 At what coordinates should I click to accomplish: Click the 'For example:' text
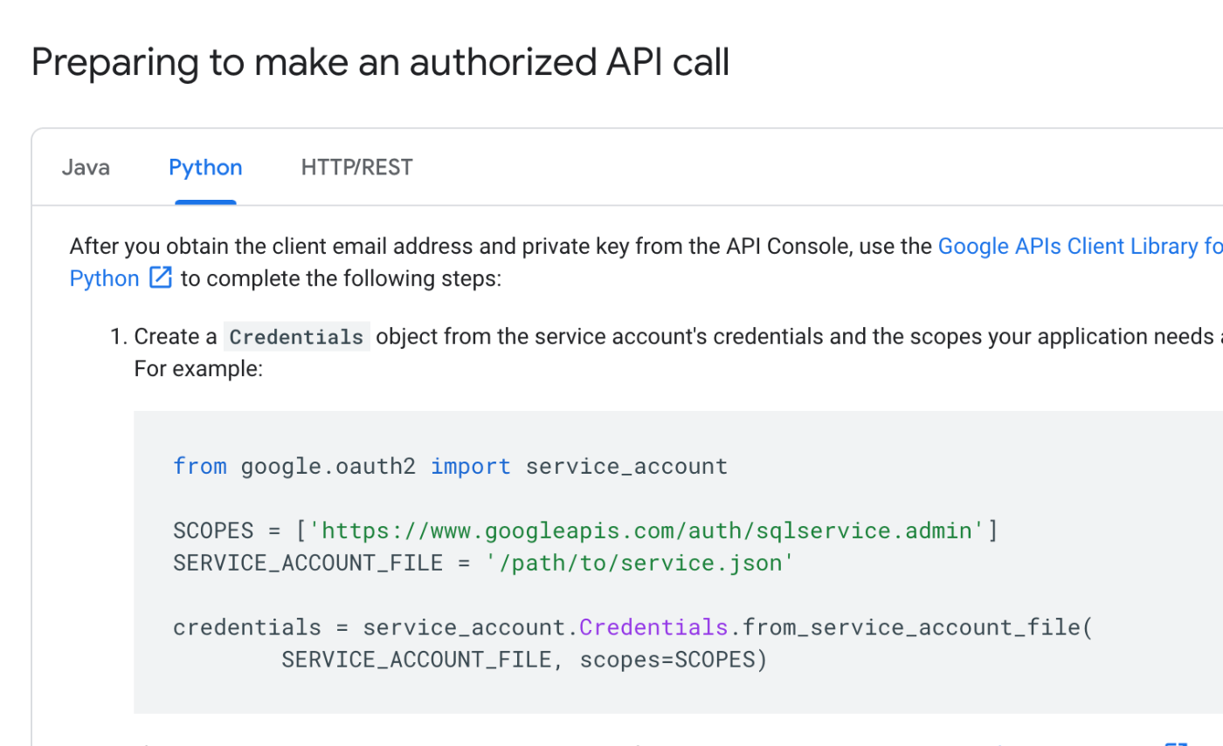pos(198,369)
